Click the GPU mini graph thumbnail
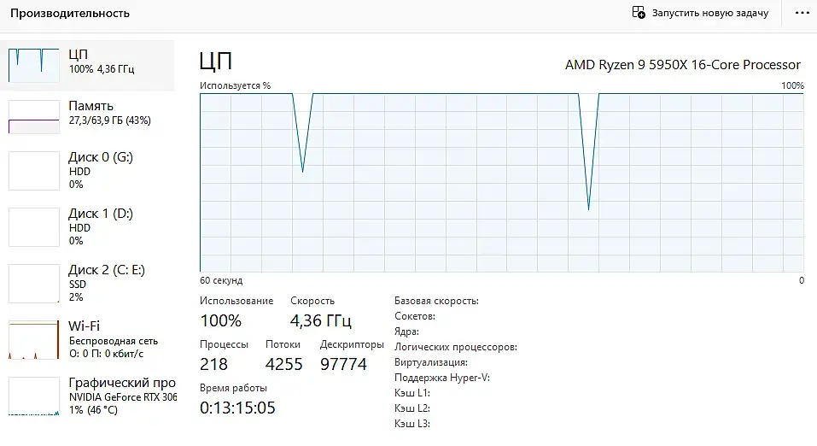The image size is (817, 446). tap(34, 396)
